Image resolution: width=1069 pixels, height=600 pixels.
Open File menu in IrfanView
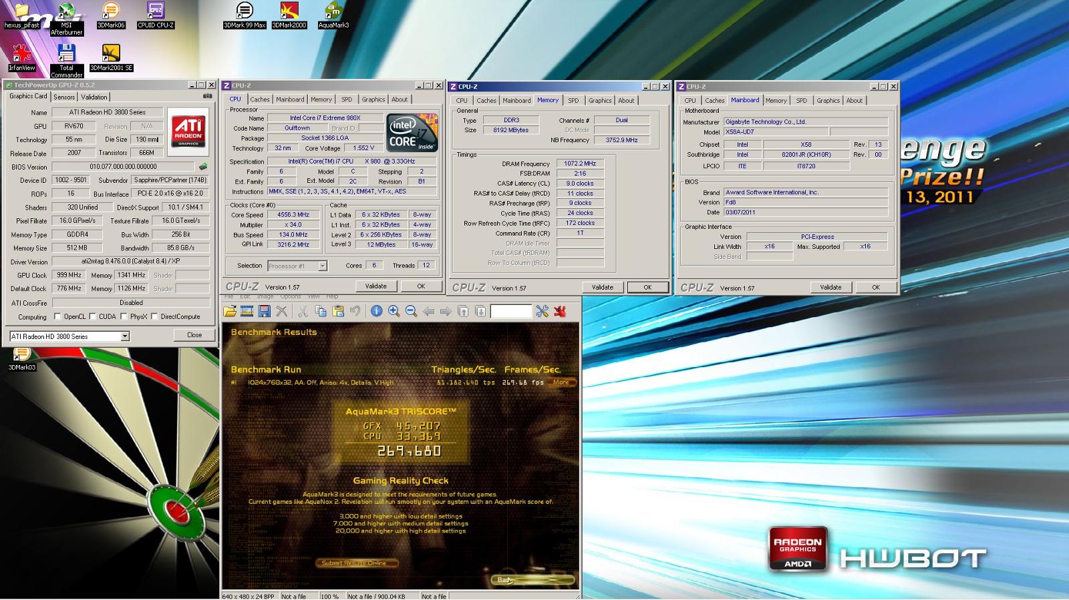229,296
